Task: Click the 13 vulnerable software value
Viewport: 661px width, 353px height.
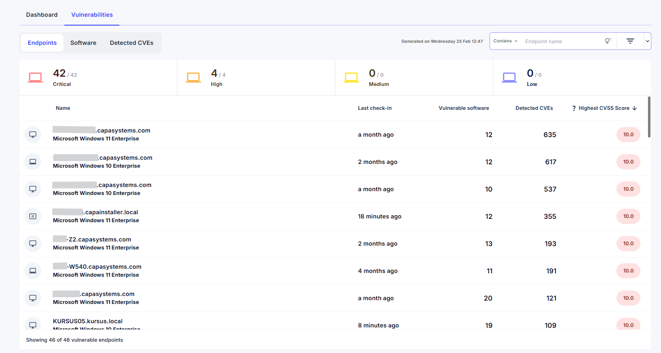Action: (489, 244)
